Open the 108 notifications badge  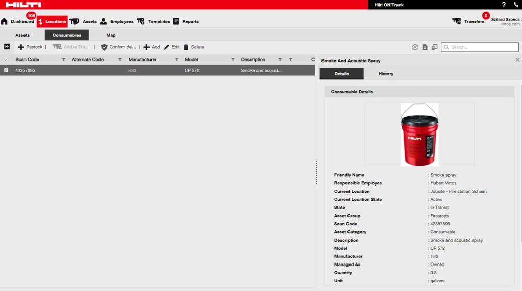[x=31, y=16]
